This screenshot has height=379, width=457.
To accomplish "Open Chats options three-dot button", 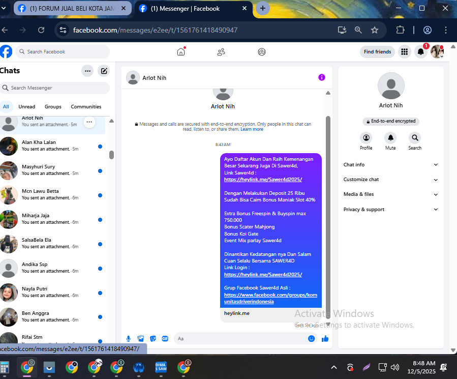I will coord(87,71).
